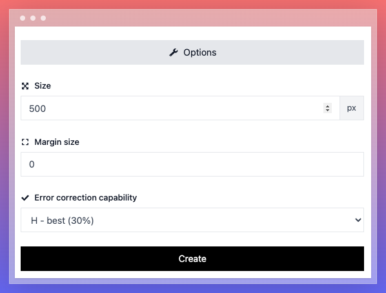This screenshot has width=386, height=293.
Task: Click the black Create button
Action: 192,259
